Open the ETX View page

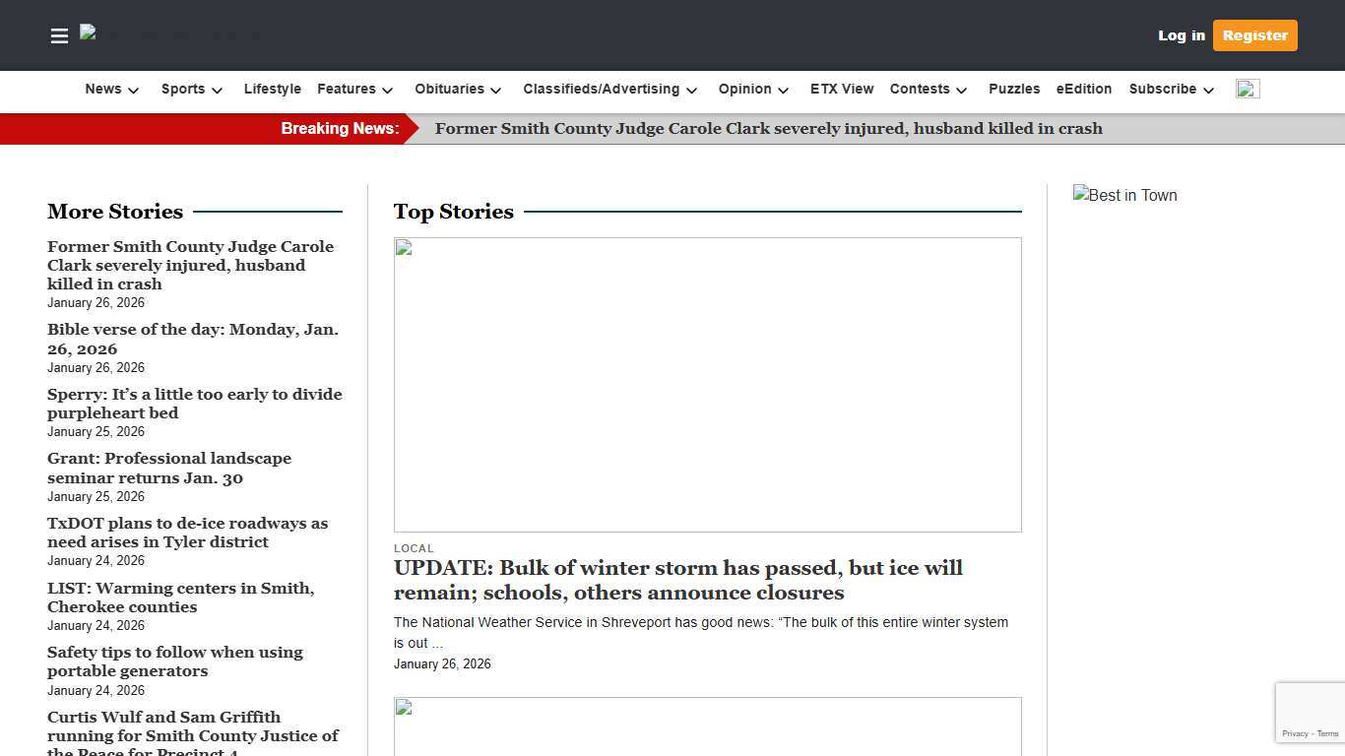point(842,90)
